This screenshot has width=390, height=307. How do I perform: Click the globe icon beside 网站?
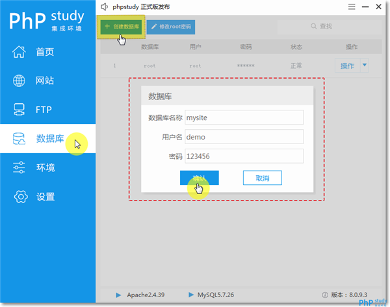pos(19,80)
